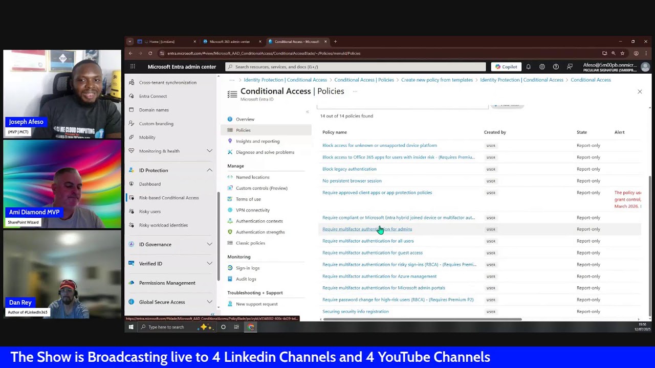The width and height of the screenshot is (655, 368).
Task: Open Audit logs
Action: (246, 279)
